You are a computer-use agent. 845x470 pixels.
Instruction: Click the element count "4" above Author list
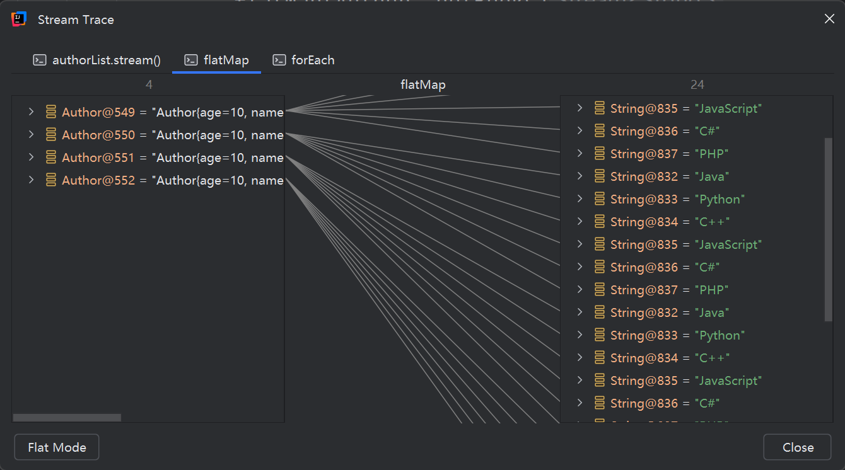[x=149, y=84]
